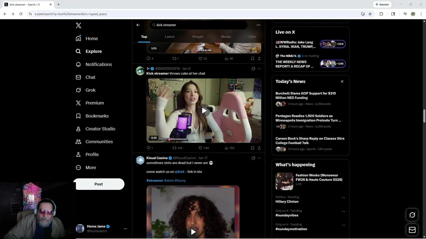
Task: Open the More menu in the sidebar
Action: (86, 168)
